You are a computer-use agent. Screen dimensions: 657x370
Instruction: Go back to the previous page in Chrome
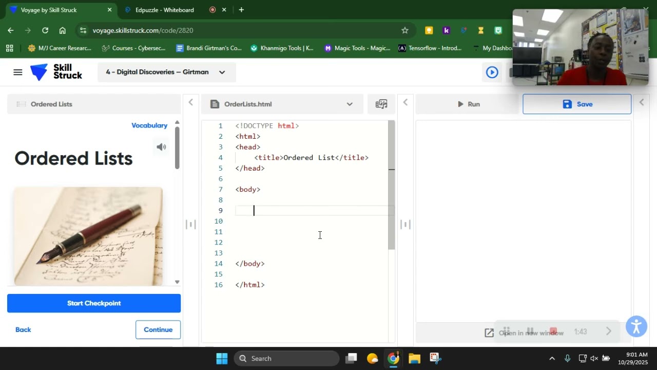click(x=11, y=30)
